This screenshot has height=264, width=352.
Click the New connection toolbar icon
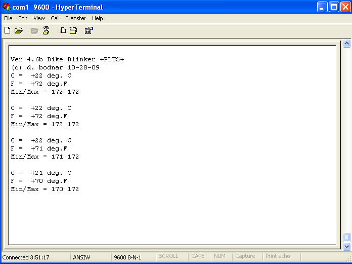[x=7, y=30]
